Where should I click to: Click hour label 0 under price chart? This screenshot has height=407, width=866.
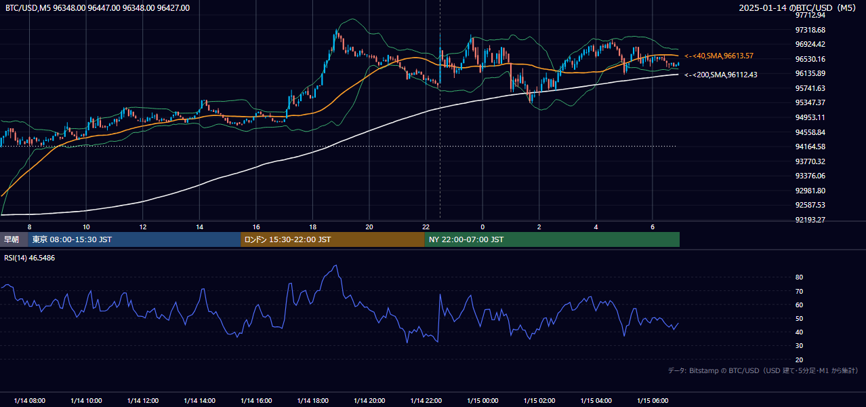coord(482,227)
